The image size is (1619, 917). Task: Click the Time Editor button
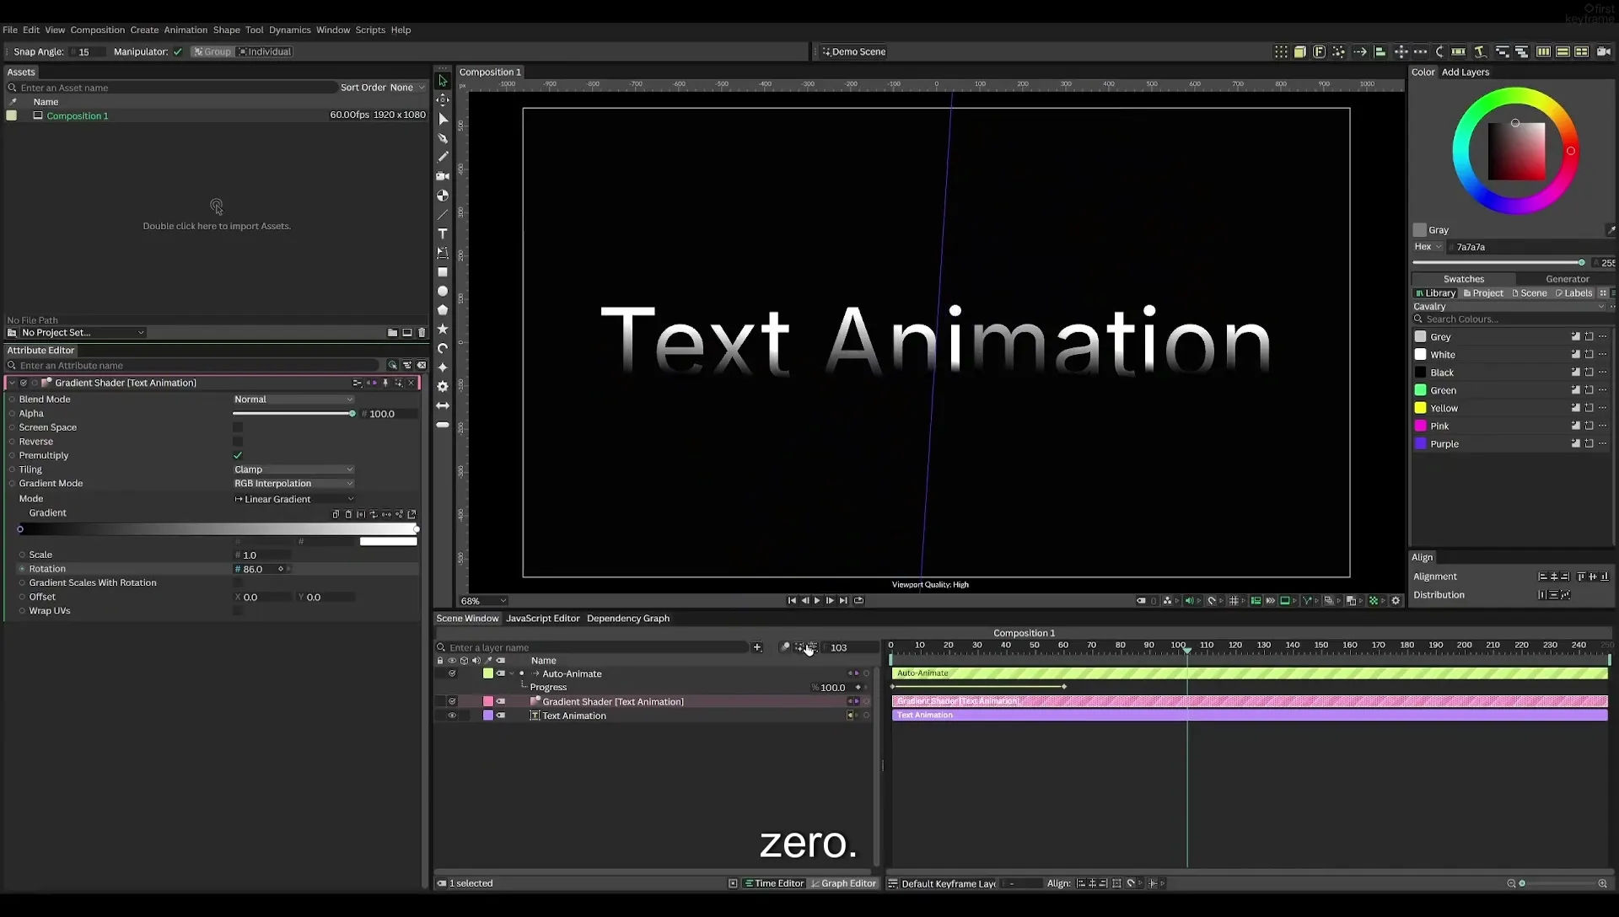coord(774,884)
